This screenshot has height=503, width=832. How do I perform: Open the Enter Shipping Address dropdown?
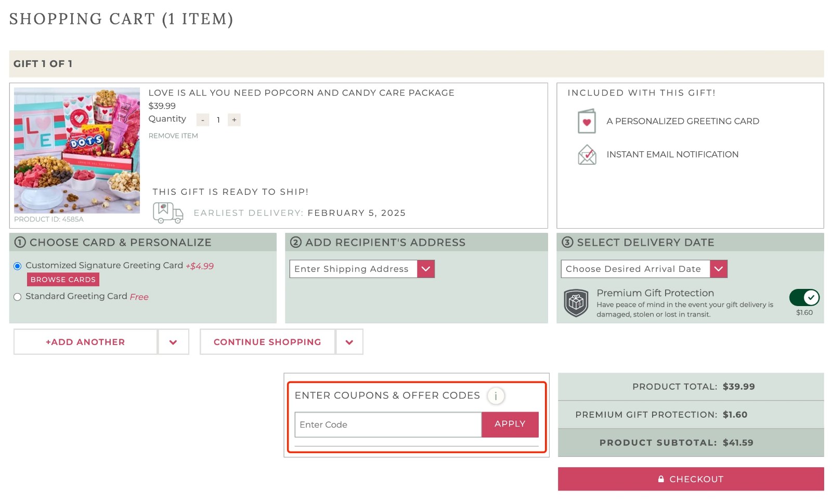point(426,269)
